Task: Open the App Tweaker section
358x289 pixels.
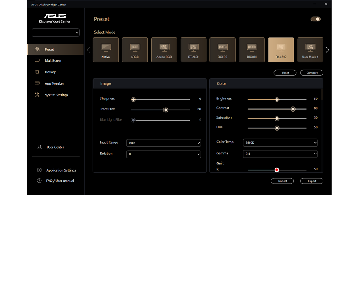Action: tap(55, 83)
